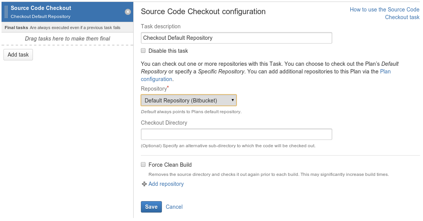This screenshot has width=423, height=221.
Task: Open How to use the Source Code Checkout task help
Action: (384, 13)
